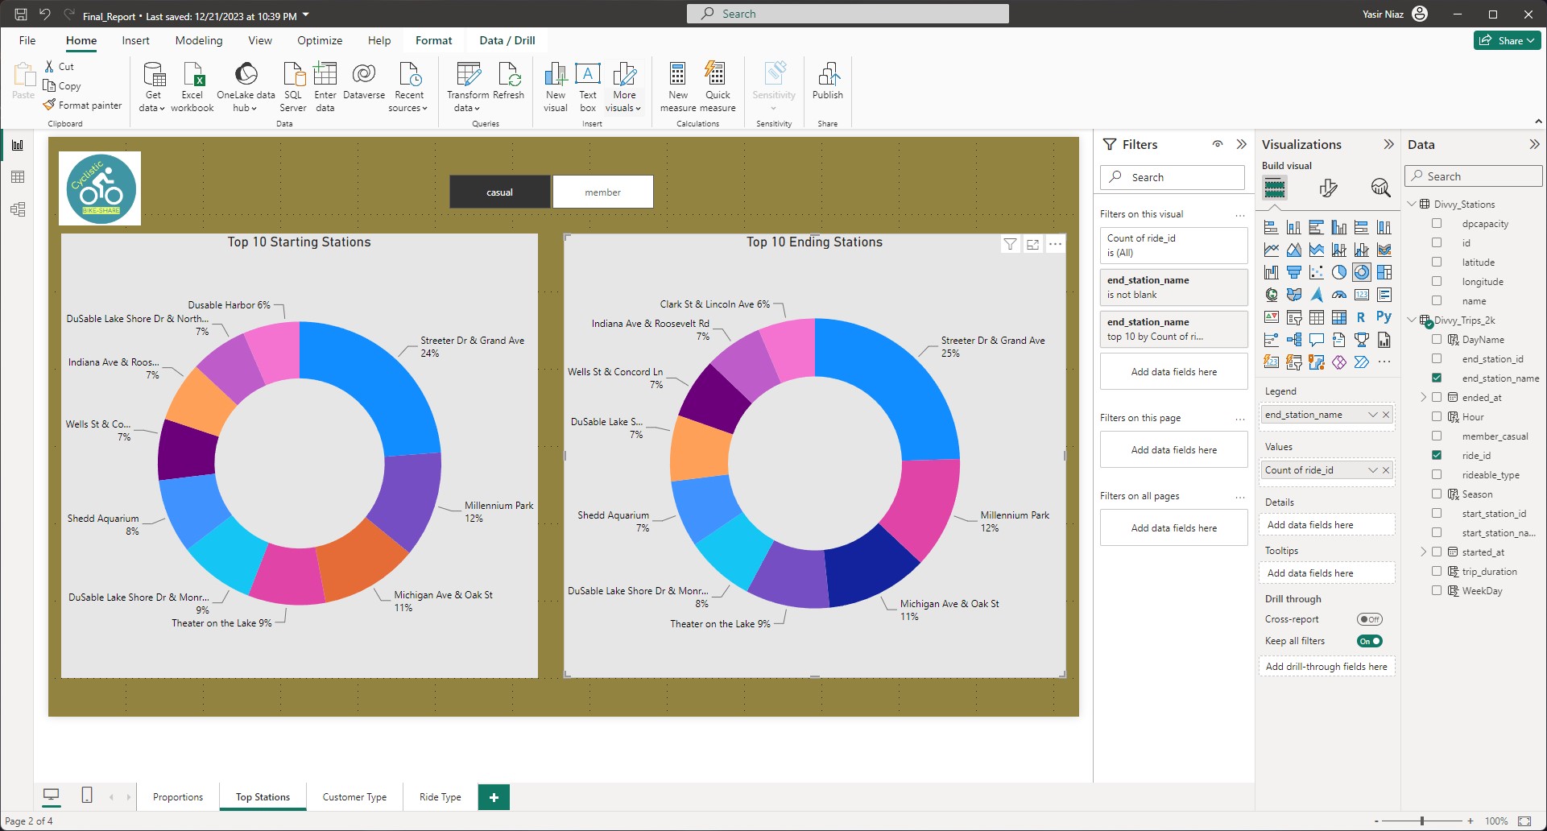Switch to Model view in sidebar
The height and width of the screenshot is (831, 1547).
(x=18, y=209)
